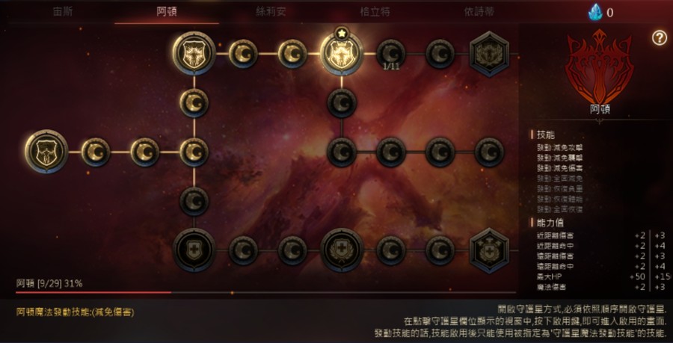673x343 pixels.
Task: Click the laurel cross node in bottom row middle
Action: pyautogui.click(x=342, y=250)
